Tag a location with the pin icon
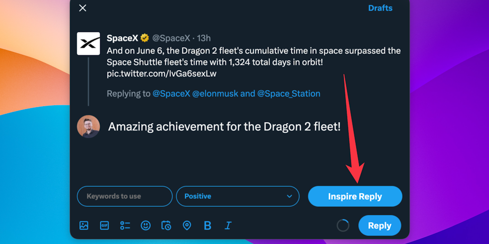 [x=187, y=225]
